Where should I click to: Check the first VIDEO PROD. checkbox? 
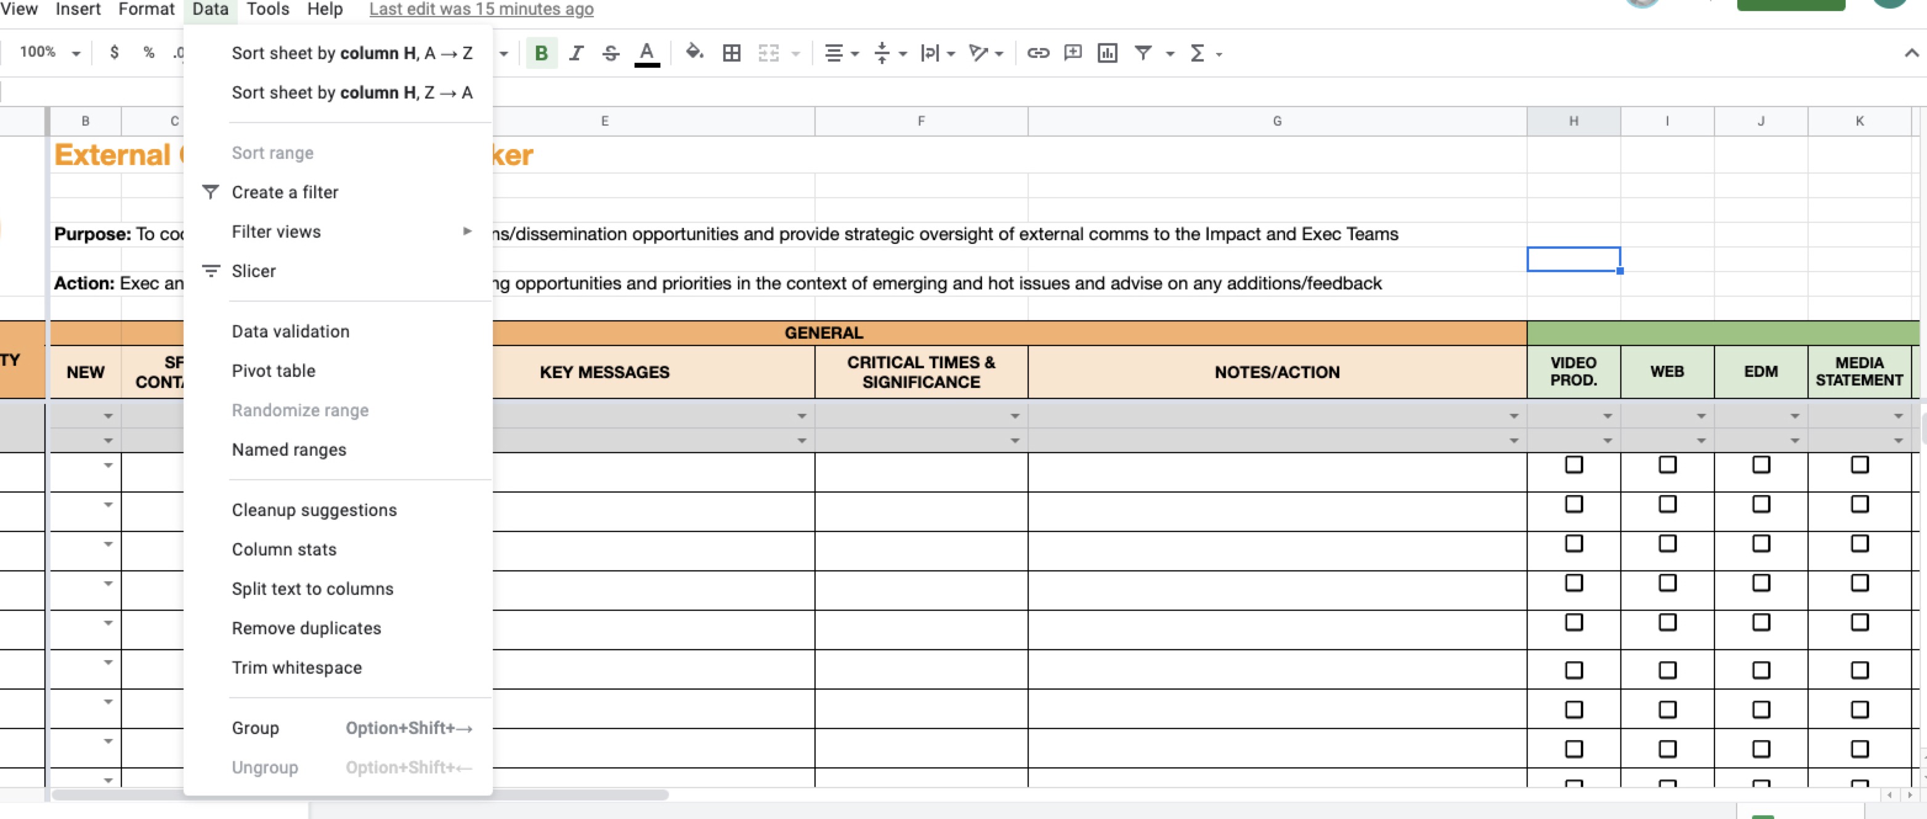1574,465
